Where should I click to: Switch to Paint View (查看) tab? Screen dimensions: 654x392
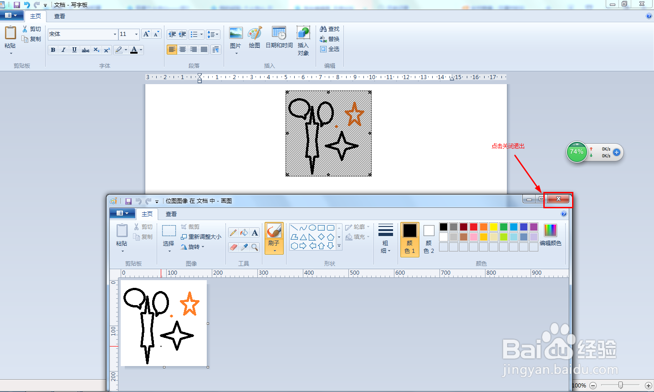(x=171, y=214)
